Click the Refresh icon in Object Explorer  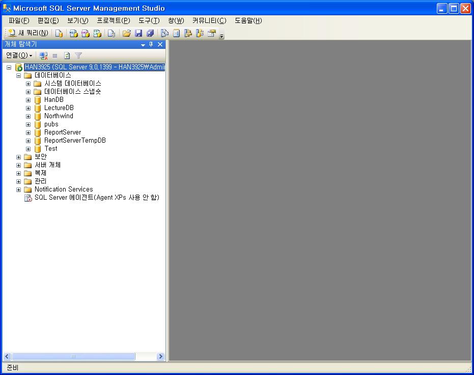pyautogui.click(x=67, y=56)
